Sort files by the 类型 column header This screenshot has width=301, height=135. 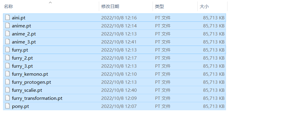pyautogui.click(x=159, y=7)
